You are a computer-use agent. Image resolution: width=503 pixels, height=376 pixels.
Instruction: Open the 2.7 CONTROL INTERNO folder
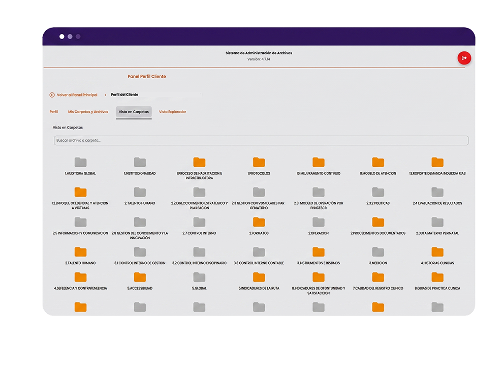(x=199, y=222)
